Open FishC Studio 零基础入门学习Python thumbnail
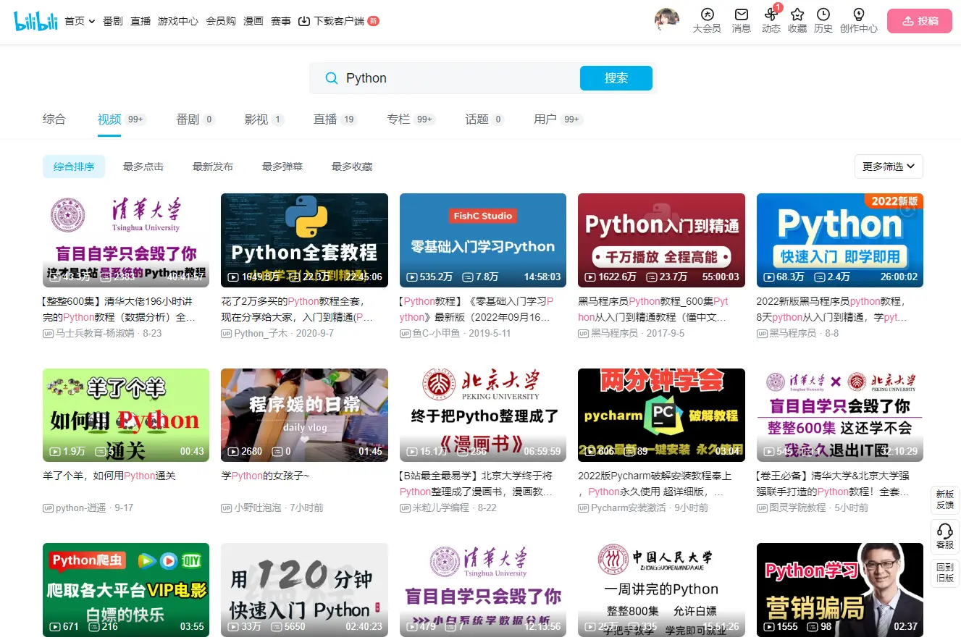Screen dimensions: 961x640 (x=483, y=240)
